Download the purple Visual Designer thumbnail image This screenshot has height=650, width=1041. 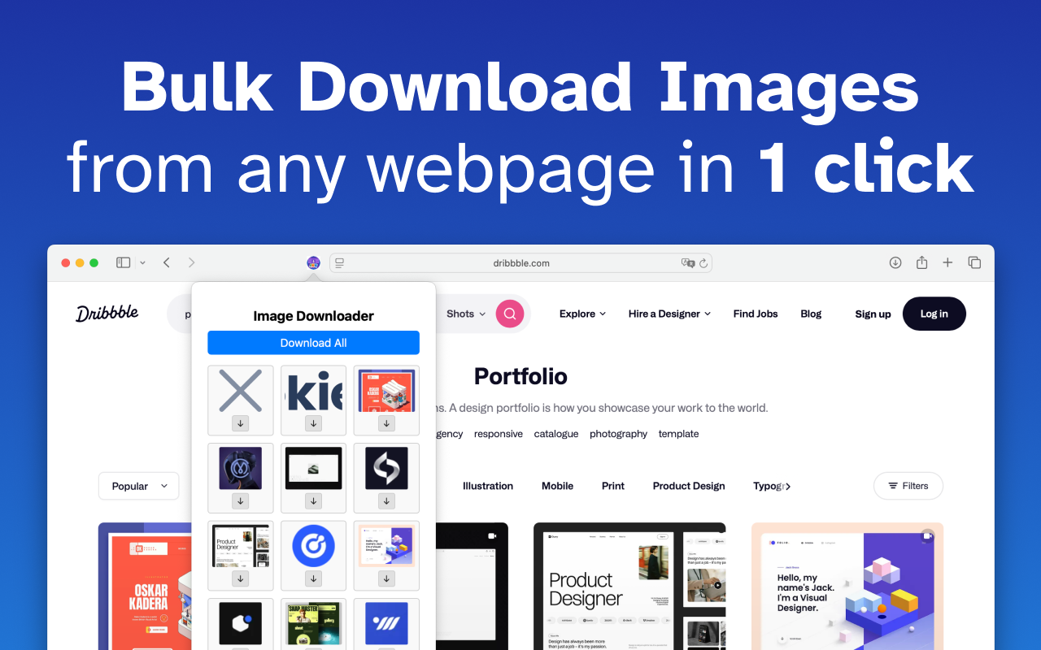click(386, 578)
